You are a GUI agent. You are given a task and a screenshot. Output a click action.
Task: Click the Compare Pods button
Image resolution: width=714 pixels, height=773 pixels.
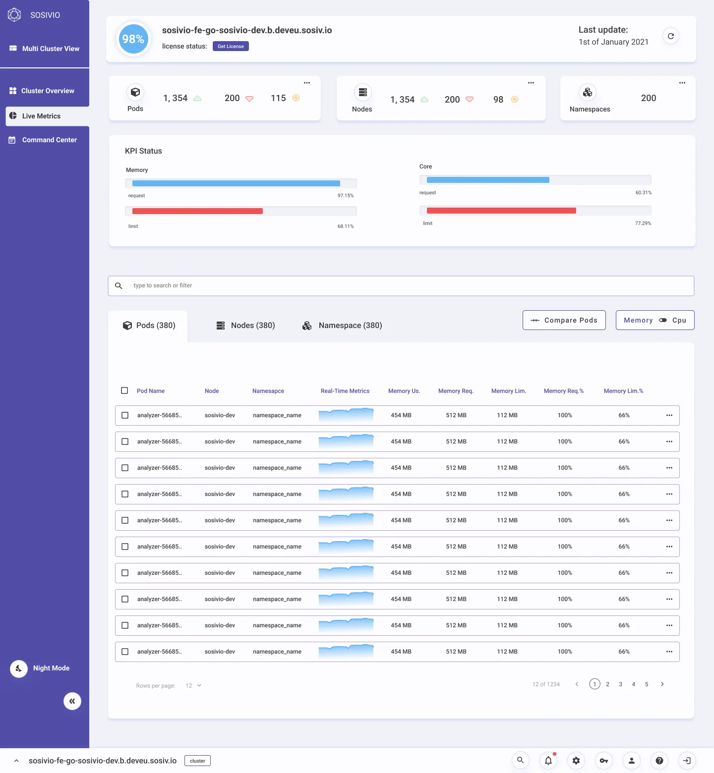pyautogui.click(x=564, y=320)
